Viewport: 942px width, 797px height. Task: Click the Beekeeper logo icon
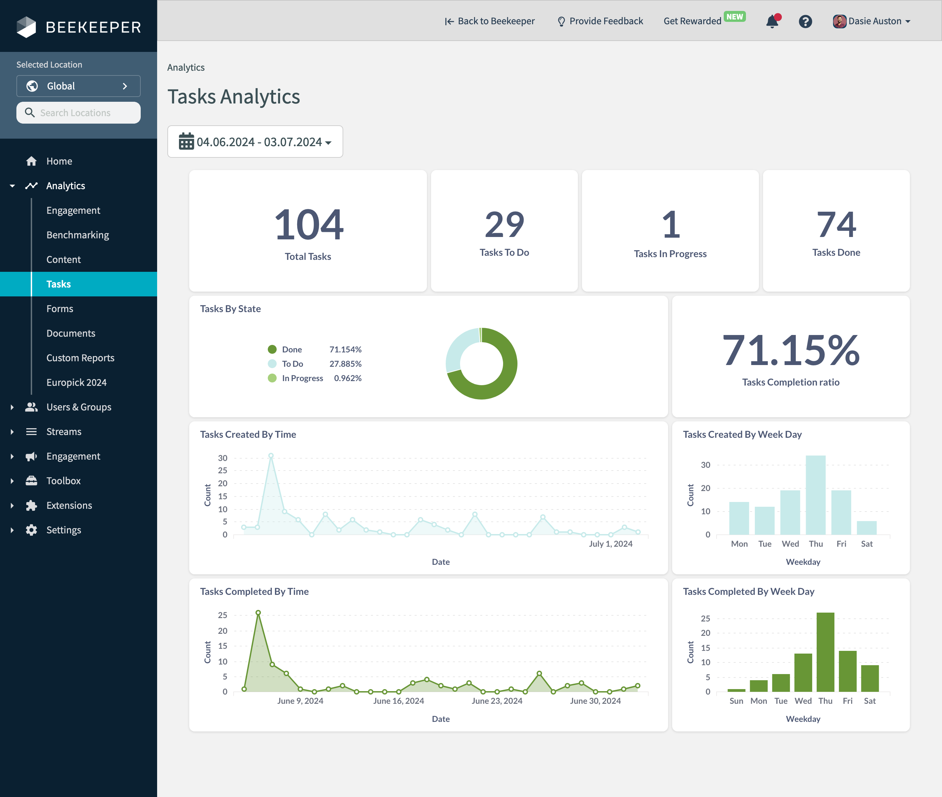(x=27, y=27)
